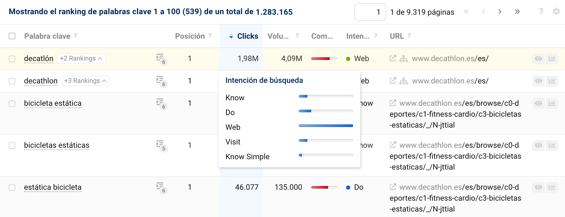Viewport: 565px width, 217px height.
Task: Click the Palabra clave column header
Action: coord(47,36)
